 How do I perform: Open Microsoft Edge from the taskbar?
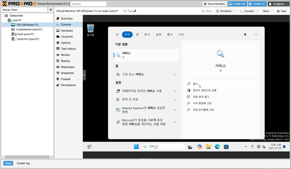(217, 147)
